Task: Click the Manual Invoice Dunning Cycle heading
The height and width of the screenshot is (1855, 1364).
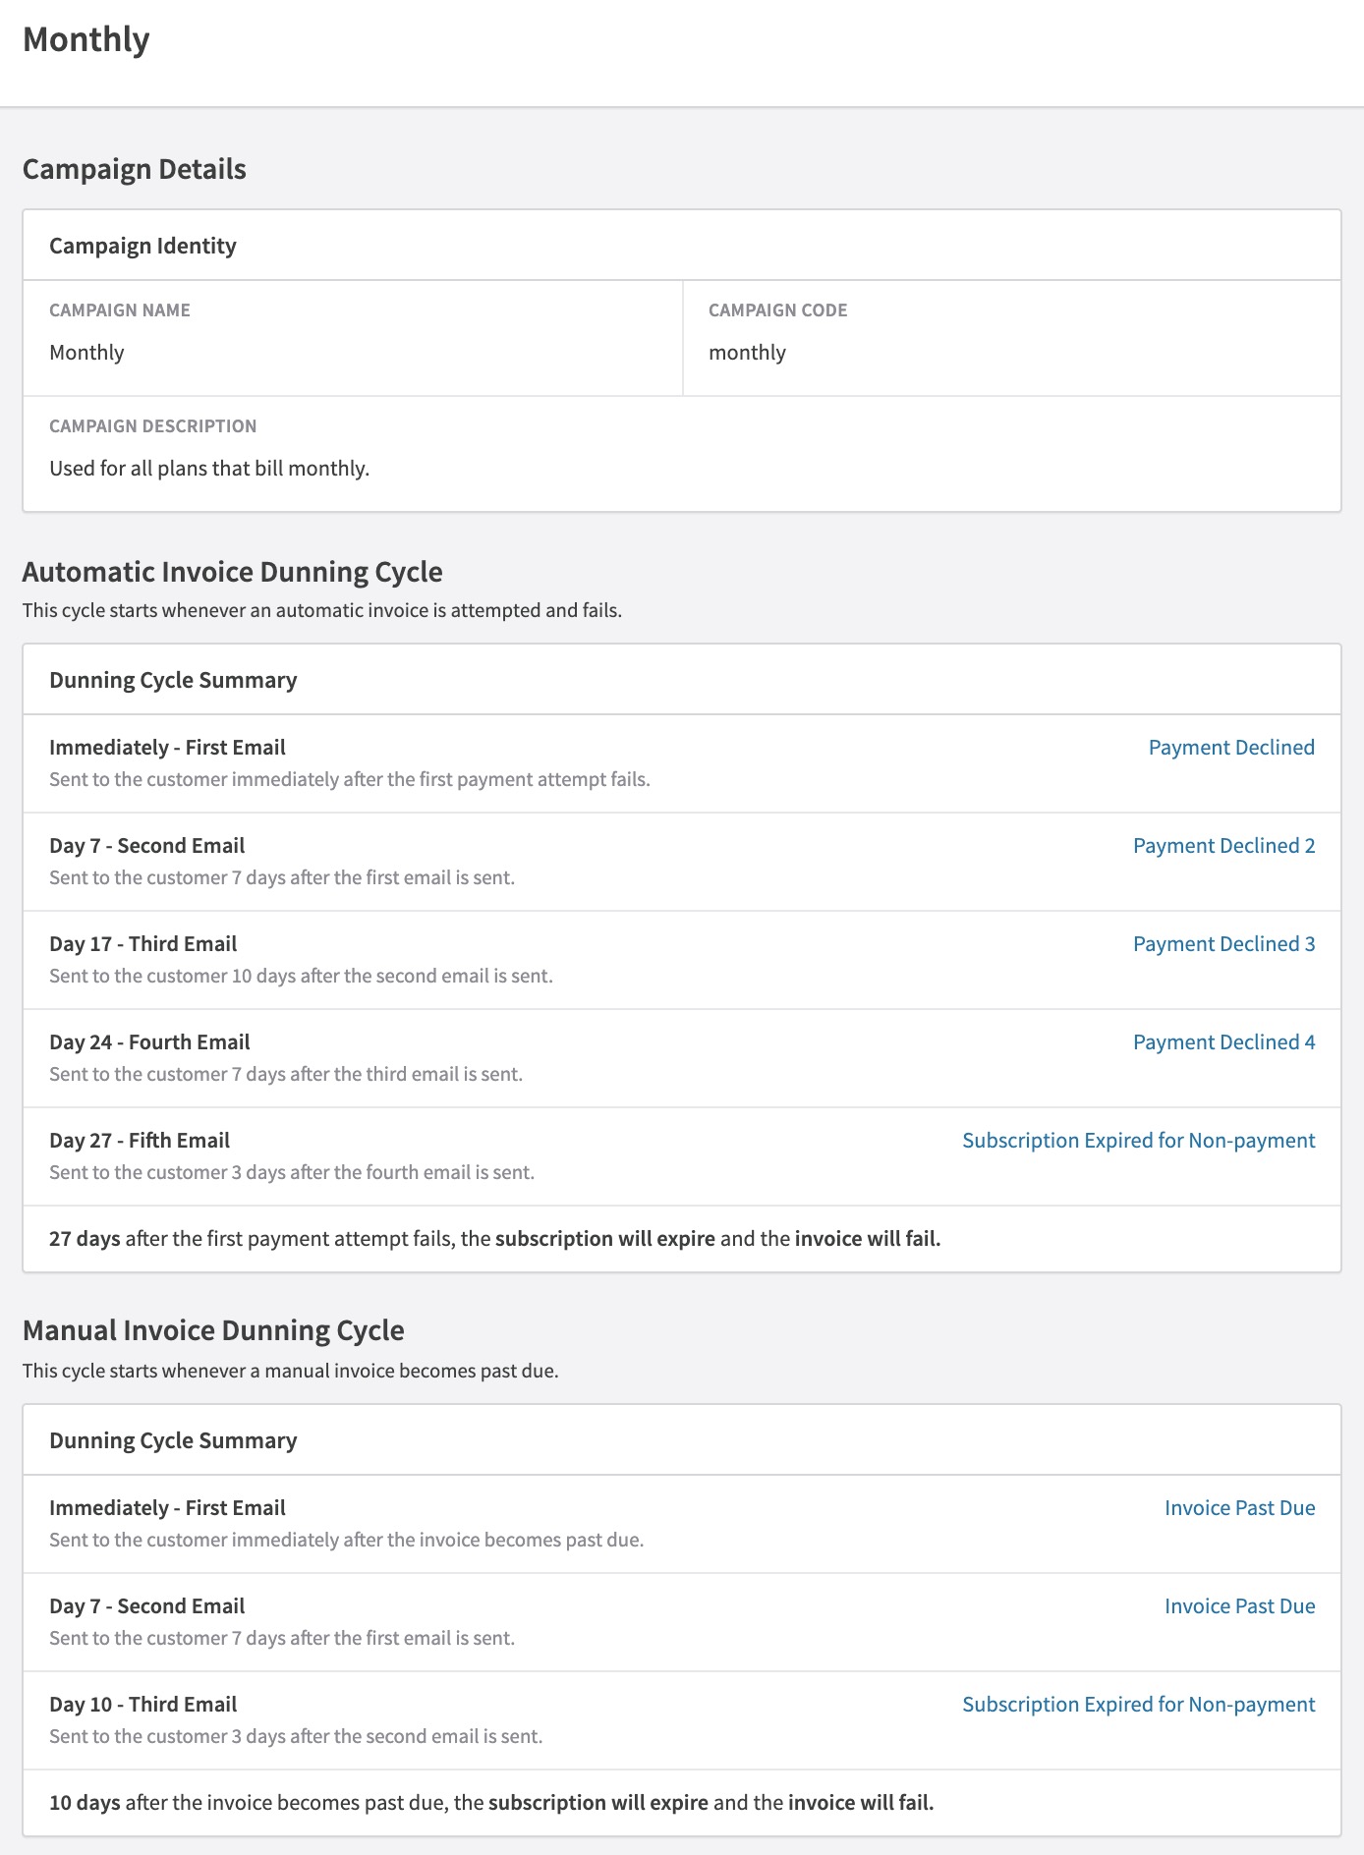Action: tap(213, 1330)
